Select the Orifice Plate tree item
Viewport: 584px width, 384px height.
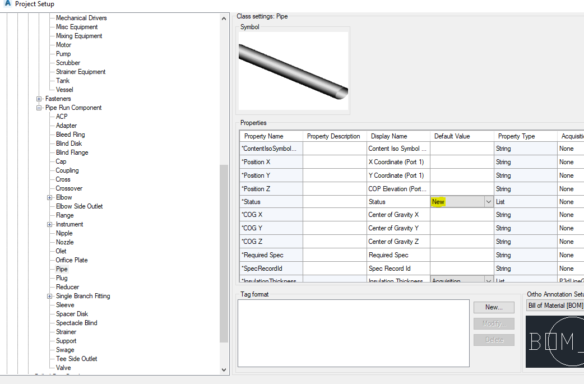[x=72, y=260]
